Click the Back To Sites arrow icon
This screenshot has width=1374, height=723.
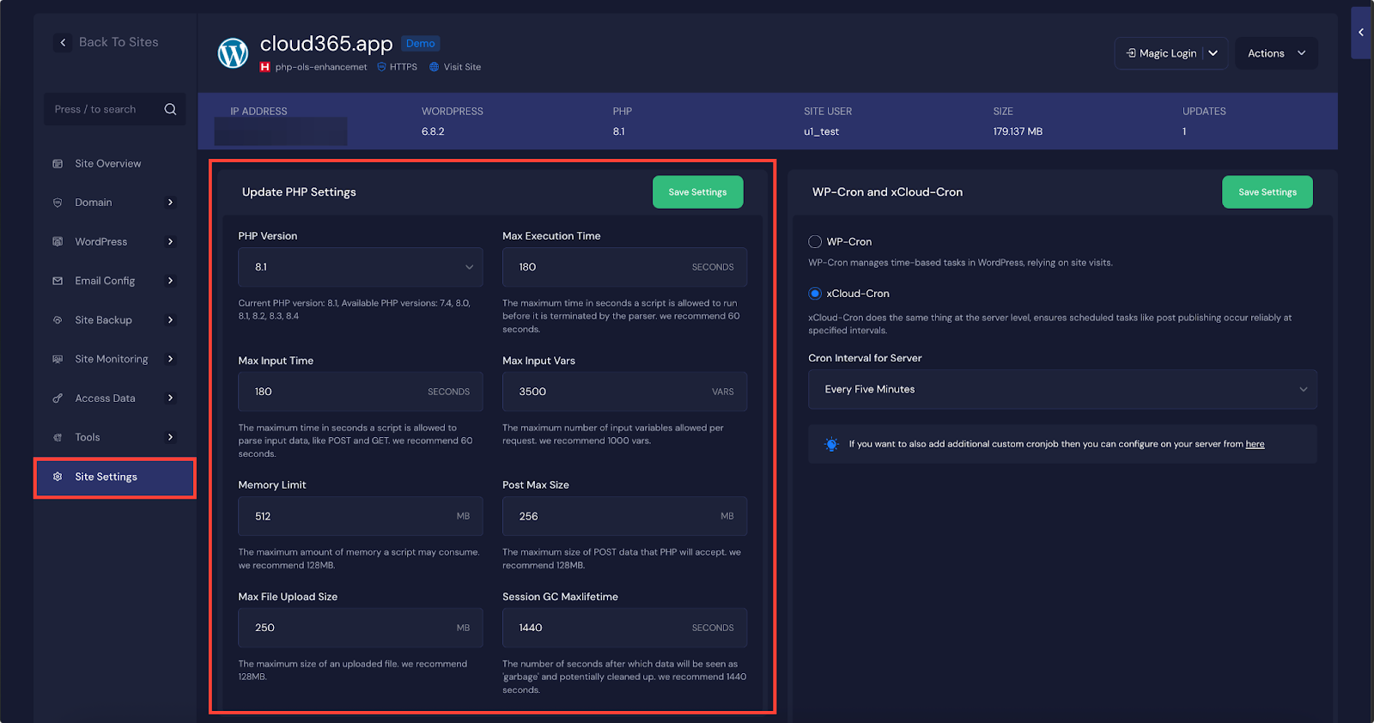pos(63,42)
